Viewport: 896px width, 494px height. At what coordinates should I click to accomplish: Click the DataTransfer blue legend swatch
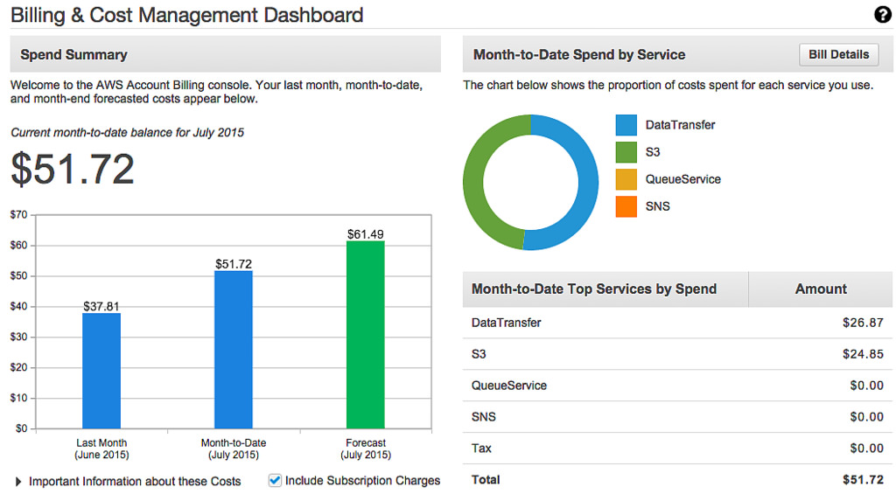[x=626, y=125]
